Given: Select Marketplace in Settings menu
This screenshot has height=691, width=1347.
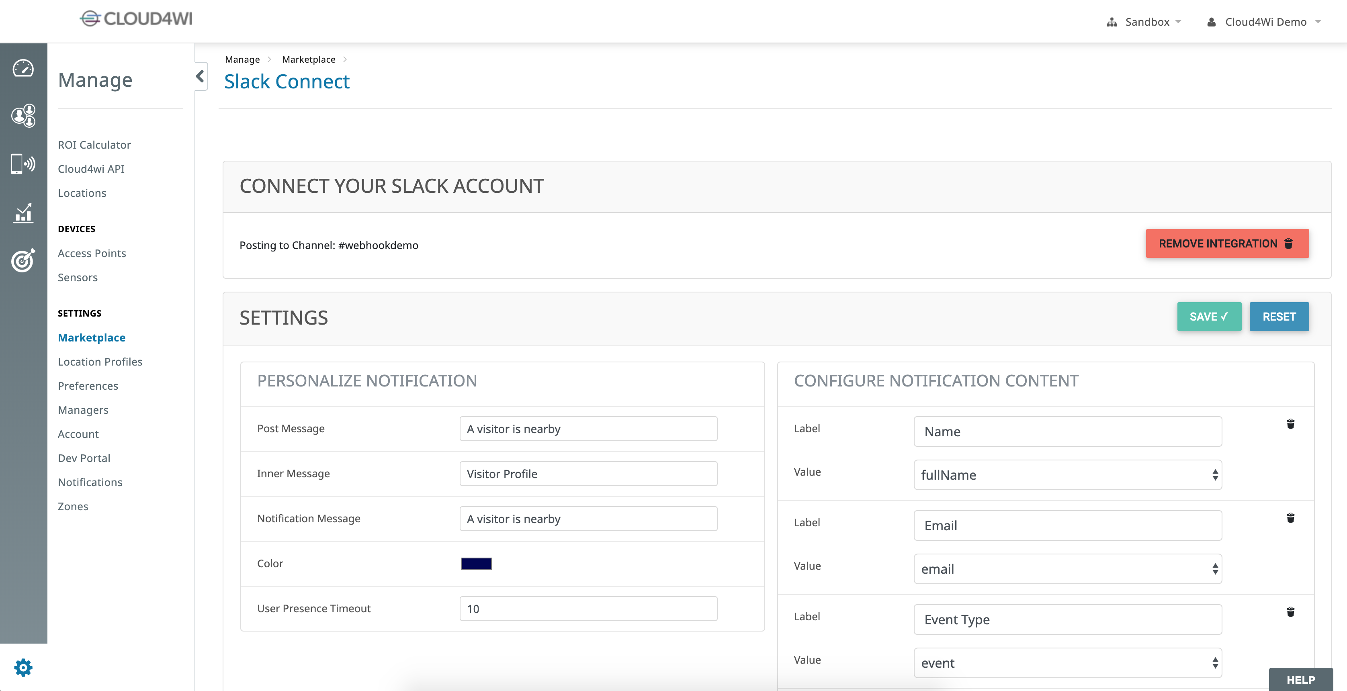Looking at the screenshot, I should pyautogui.click(x=92, y=337).
